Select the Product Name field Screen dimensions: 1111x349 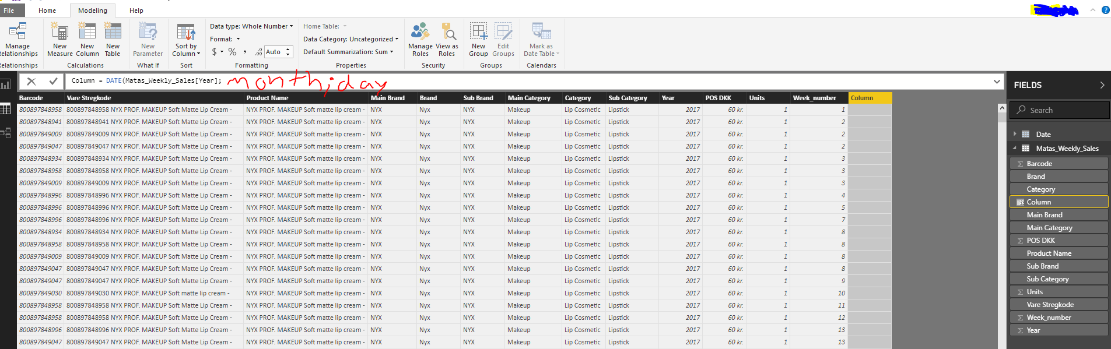(1059, 253)
